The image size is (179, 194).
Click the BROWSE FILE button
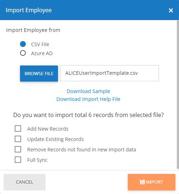click(x=39, y=73)
